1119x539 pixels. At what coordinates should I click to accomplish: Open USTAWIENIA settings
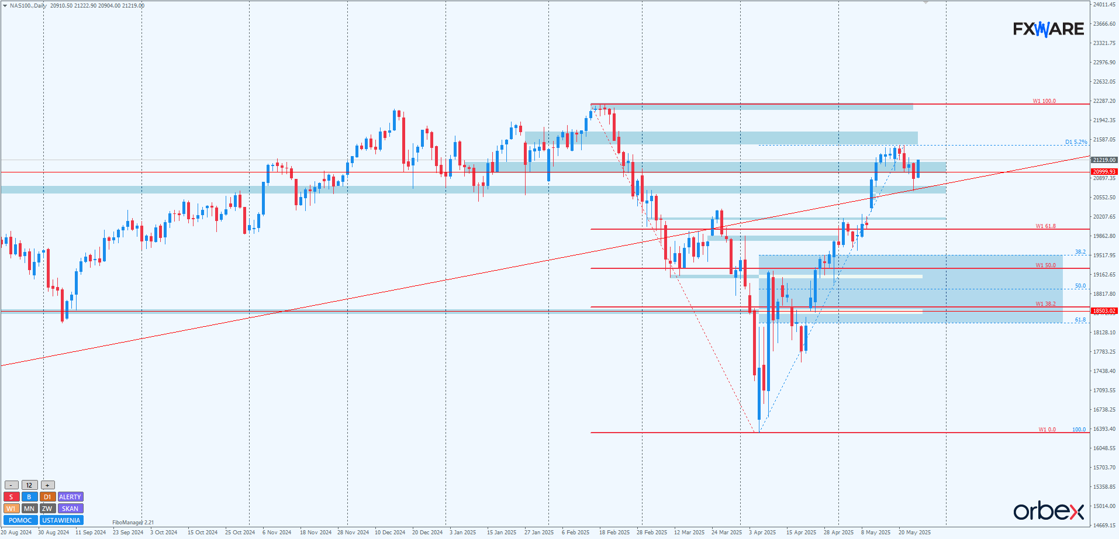point(61,520)
